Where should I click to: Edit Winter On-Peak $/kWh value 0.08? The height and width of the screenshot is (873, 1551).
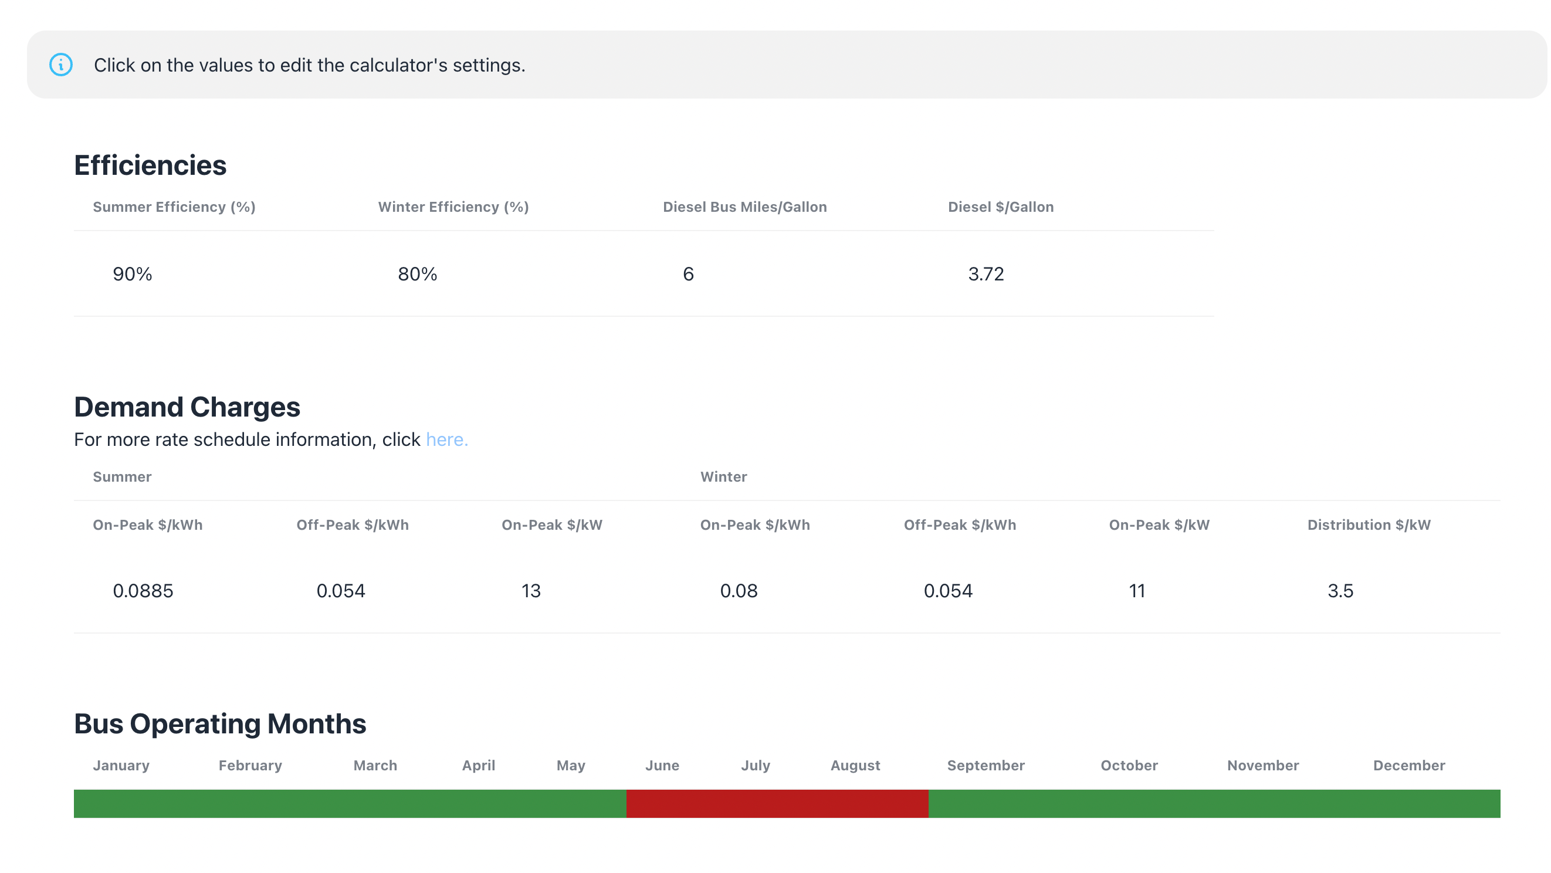(739, 591)
